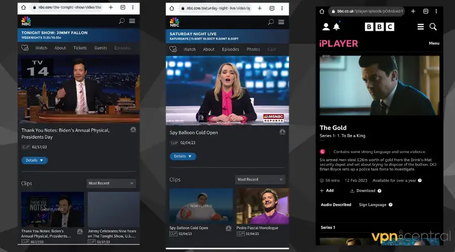Select Episodes tab on Saturday Night Live
The height and width of the screenshot is (252, 455).
(x=231, y=49)
